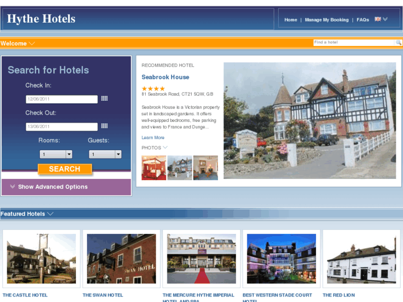Open The Castle Hotel image
The image size is (403, 302).
[x=42, y=259]
